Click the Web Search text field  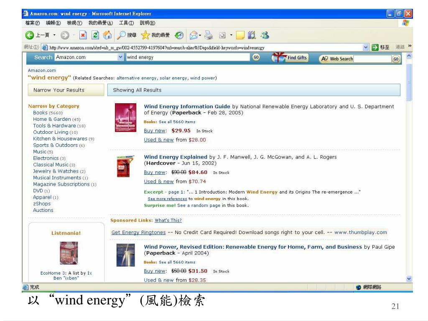point(372,59)
